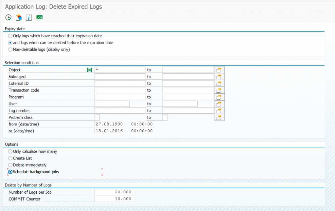Screen dimensions: 335x211
Task: Click the Object wildcard input field
Action: pyautogui.click(x=119, y=69)
